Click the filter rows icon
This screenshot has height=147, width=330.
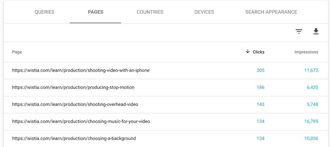click(299, 31)
